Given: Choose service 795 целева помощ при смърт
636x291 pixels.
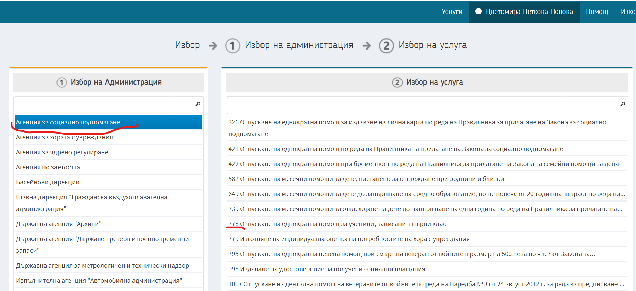Looking at the screenshot, I should point(427,254).
